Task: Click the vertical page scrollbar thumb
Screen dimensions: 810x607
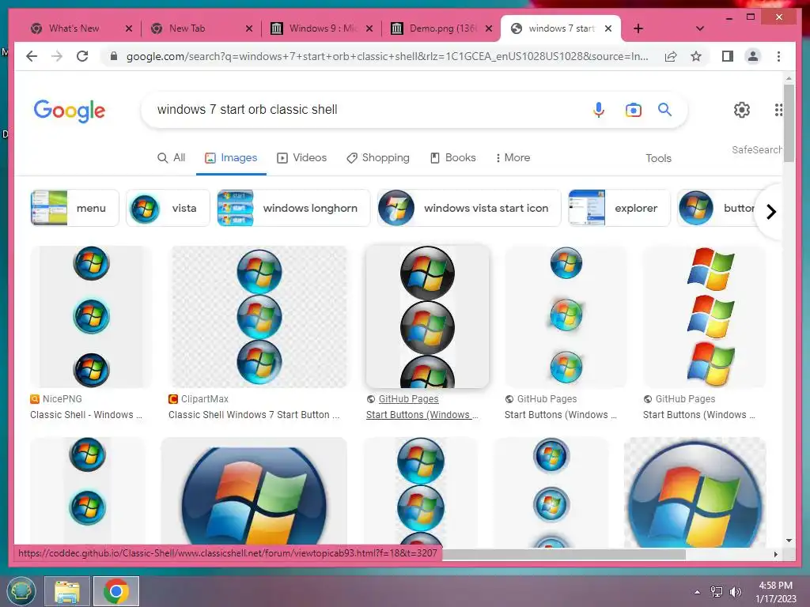Action: tap(789, 123)
